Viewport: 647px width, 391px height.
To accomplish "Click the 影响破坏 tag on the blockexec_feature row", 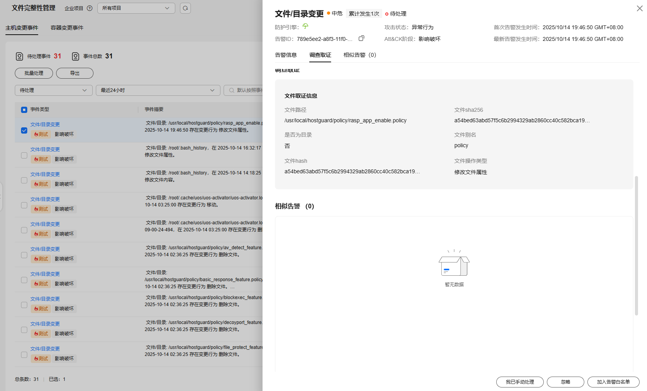I will (x=64, y=309).
